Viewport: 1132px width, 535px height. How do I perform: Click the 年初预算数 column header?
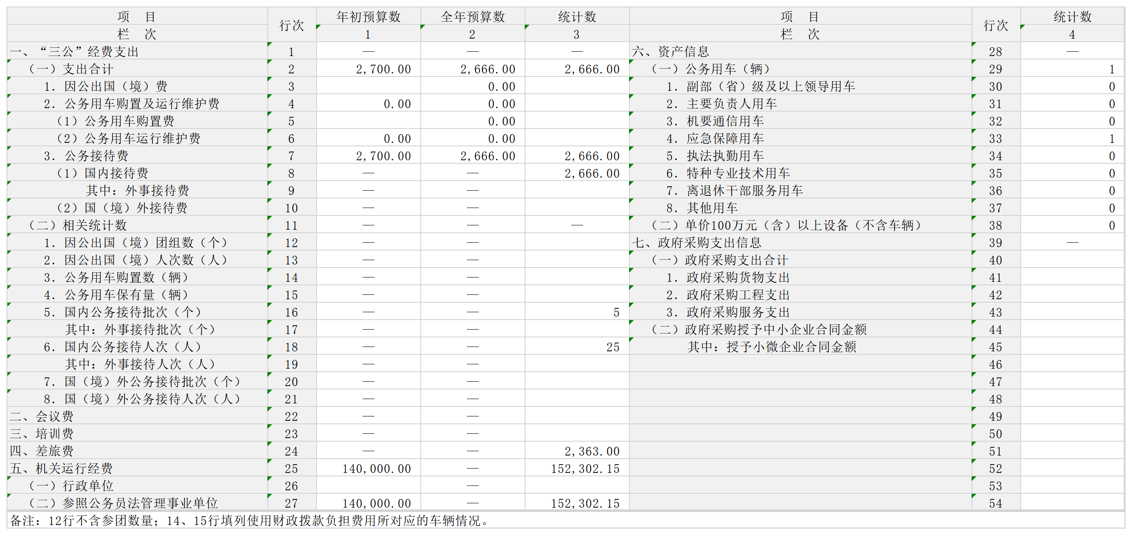point(368,16)
